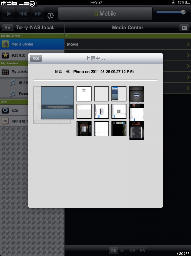191x256 pixels.
Task: Open the Movie folder row
Action: point(128,44)
